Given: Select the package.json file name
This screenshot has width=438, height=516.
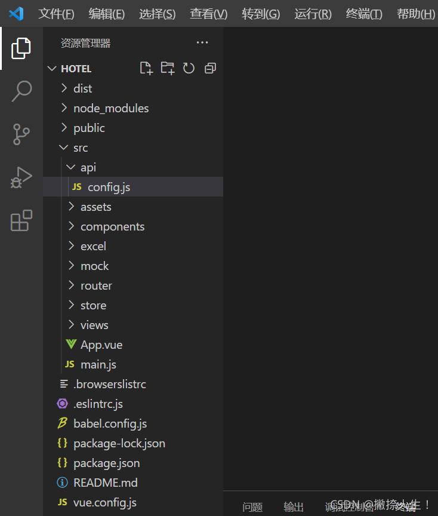Looking at the screenshot, I should point(107,463).
